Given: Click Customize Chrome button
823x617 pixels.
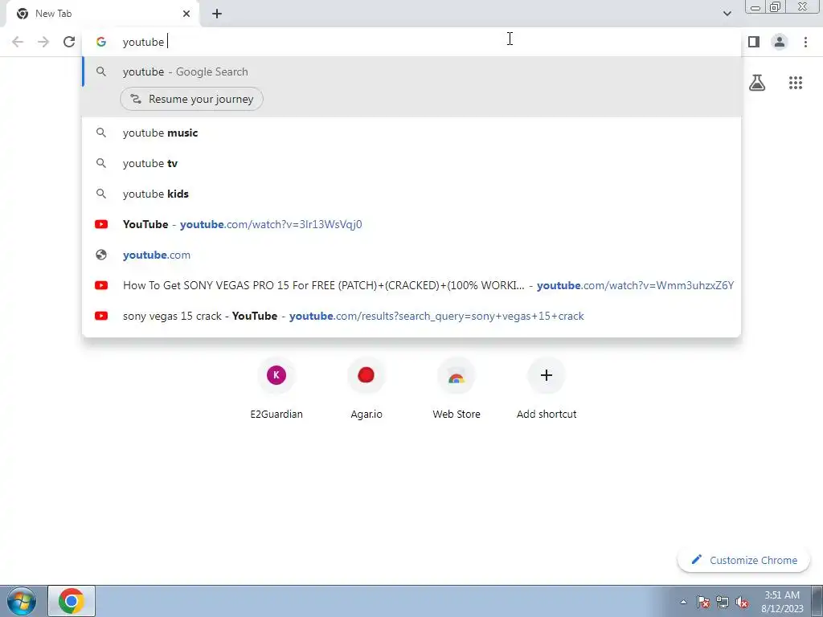Looking at the screenshot, I should (x=745, y=560).
